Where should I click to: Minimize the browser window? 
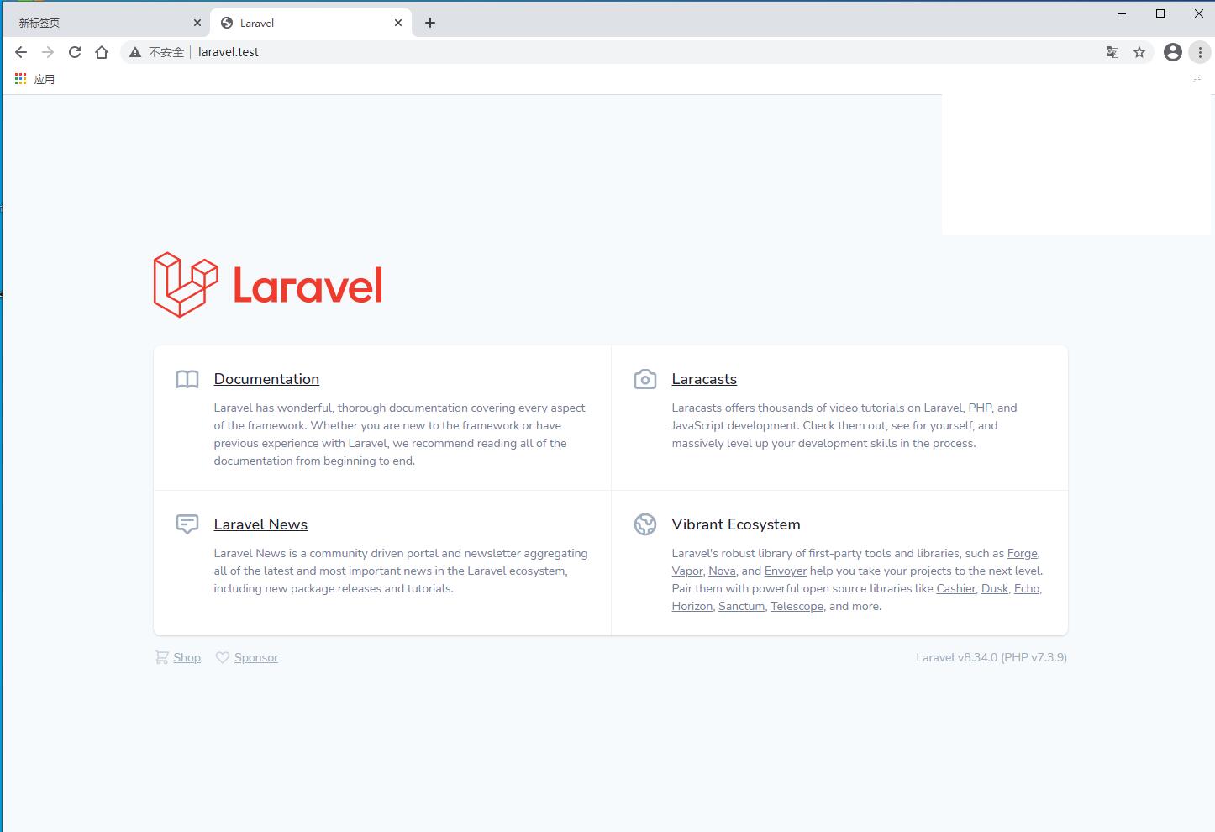coord(1122,13)
